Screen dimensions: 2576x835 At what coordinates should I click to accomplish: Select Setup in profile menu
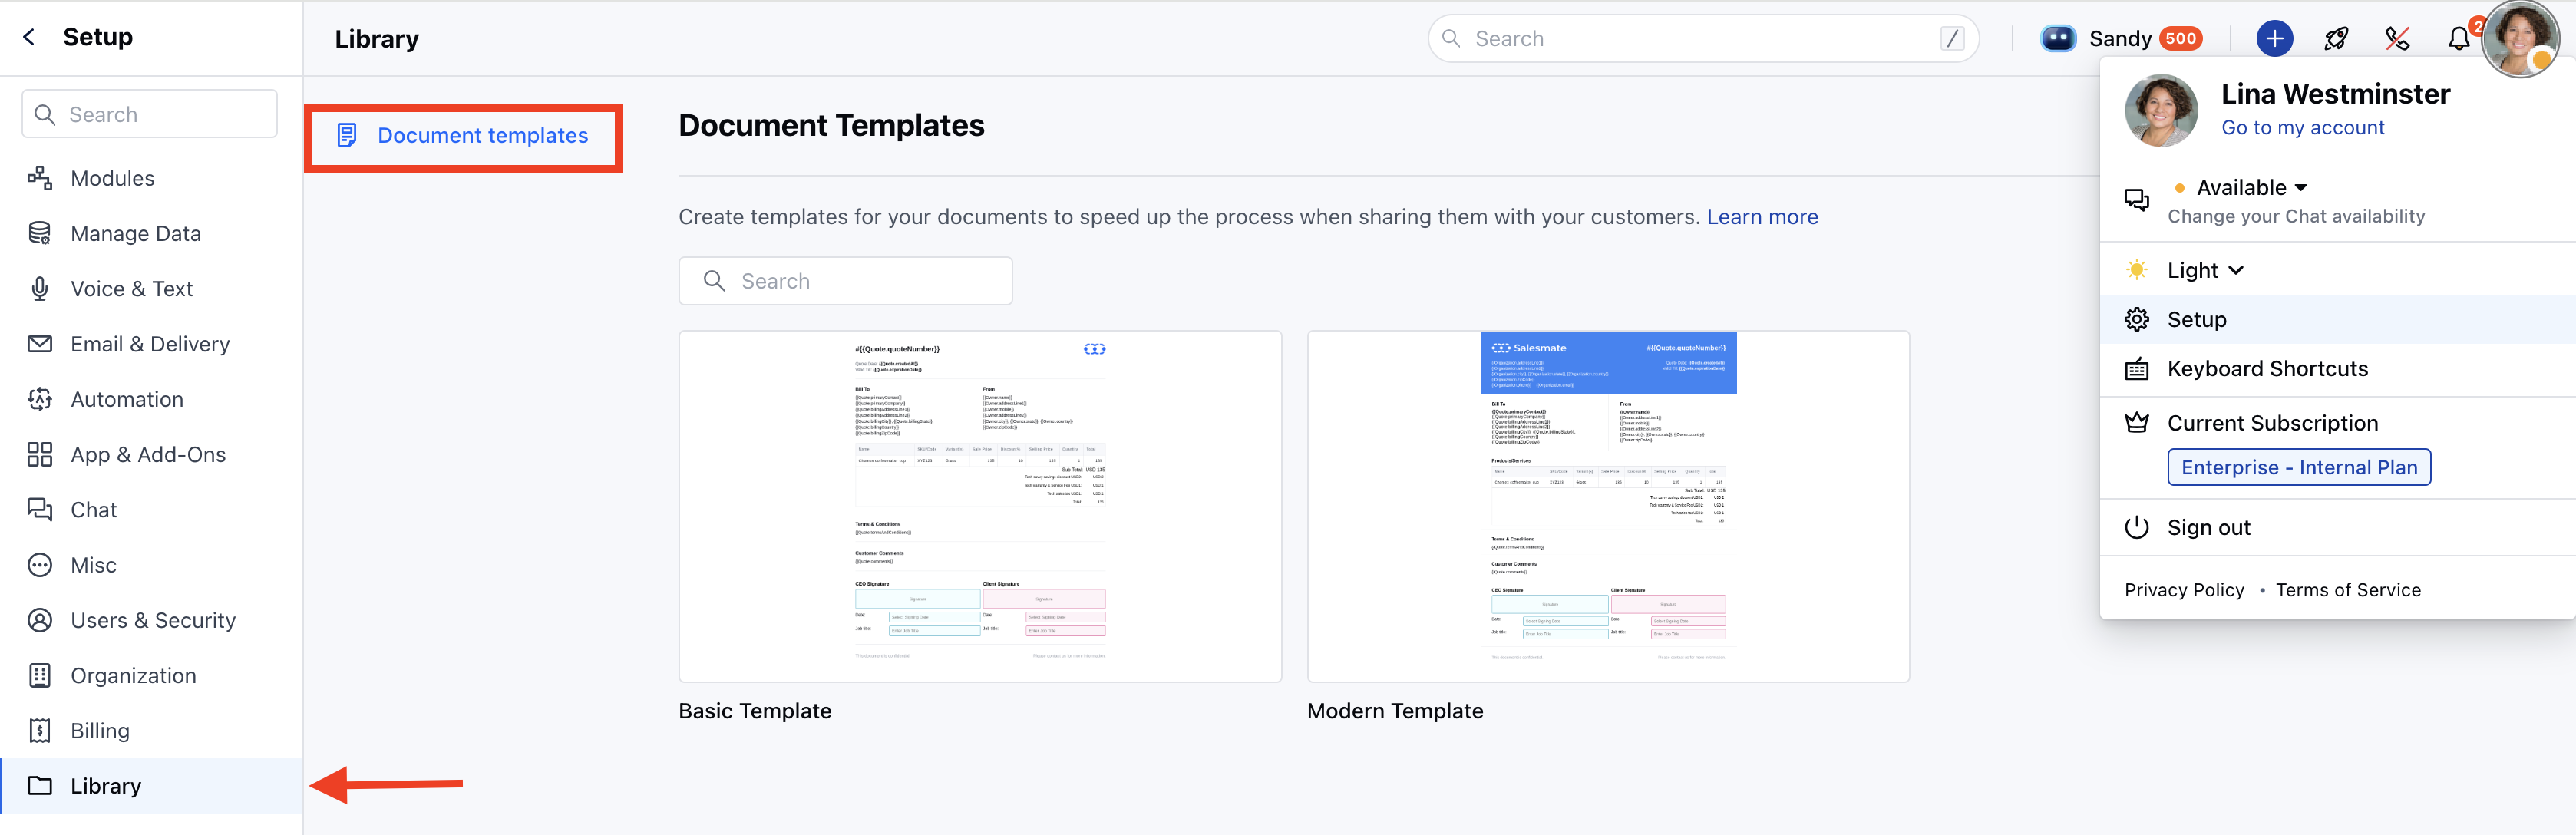point(2337,320)
